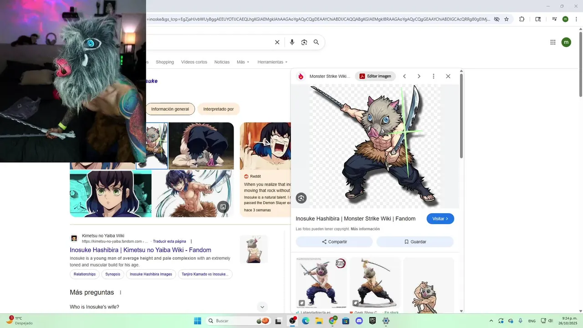Open the Tanjiro Kamado vs Inosuke sitelink chip
The height and width of the screenshot is (328, 583).
pyautogui.click(x=205, y=274)
